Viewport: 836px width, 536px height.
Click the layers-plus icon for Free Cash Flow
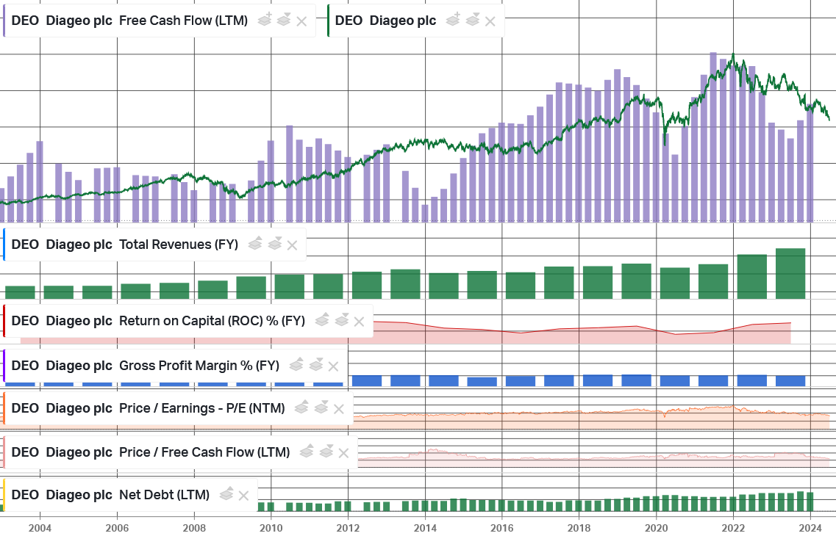(x=265, y=20)
